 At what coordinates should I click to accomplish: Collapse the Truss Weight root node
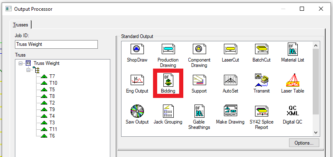click(x=20, y=63)
